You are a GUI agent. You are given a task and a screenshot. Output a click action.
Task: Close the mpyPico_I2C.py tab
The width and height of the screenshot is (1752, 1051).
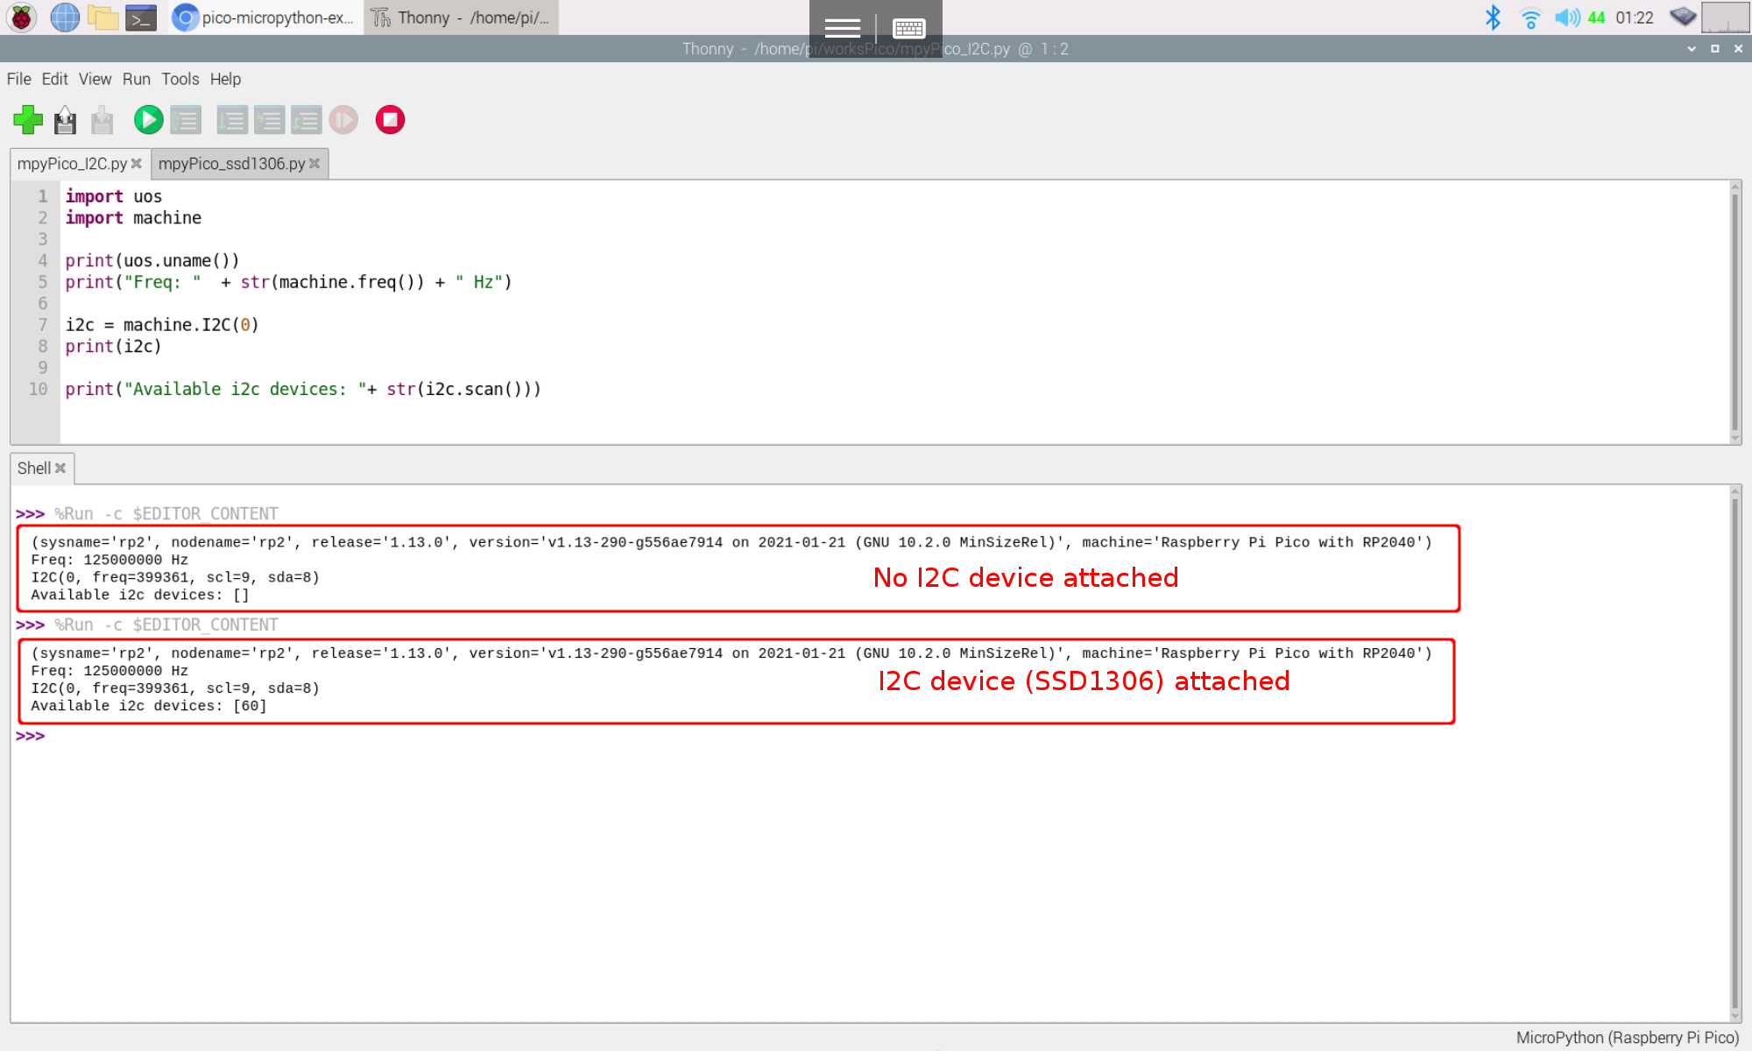pos(137,164)
